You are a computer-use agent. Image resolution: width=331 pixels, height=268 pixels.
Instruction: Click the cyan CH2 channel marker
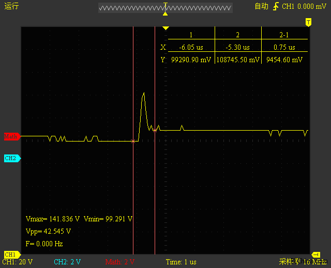(12, 158)
